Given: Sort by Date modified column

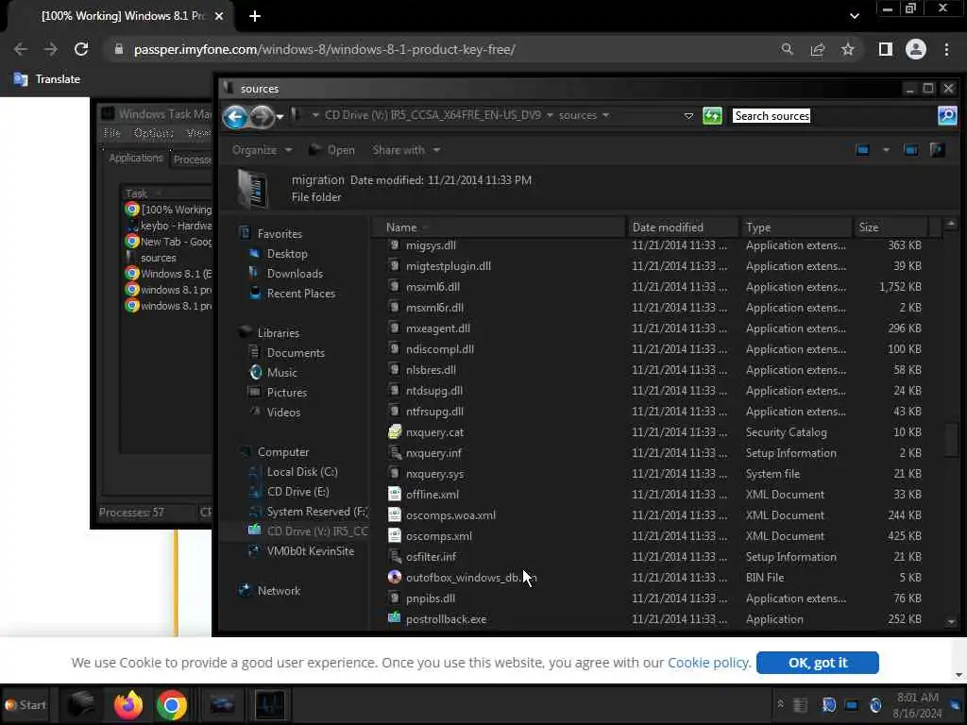Looking at the screenshot, I should [x=683, y=228].
